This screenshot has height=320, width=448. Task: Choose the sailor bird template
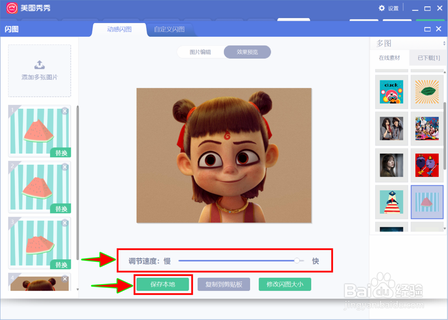coord(392,202)
